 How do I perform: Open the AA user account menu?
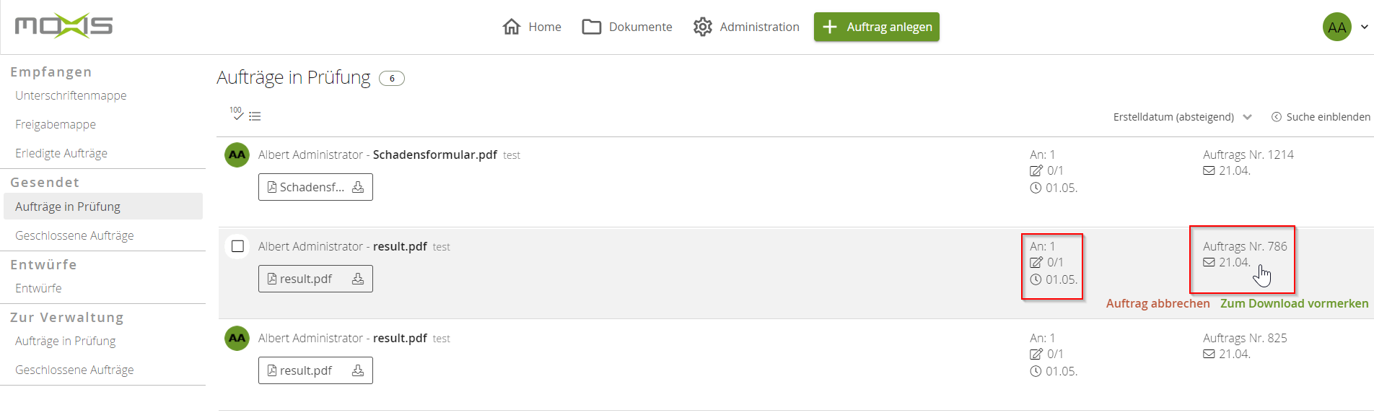(x=1345, y=27)
